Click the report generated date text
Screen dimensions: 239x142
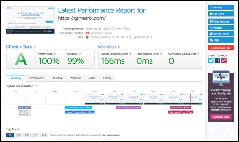(108, 29)
